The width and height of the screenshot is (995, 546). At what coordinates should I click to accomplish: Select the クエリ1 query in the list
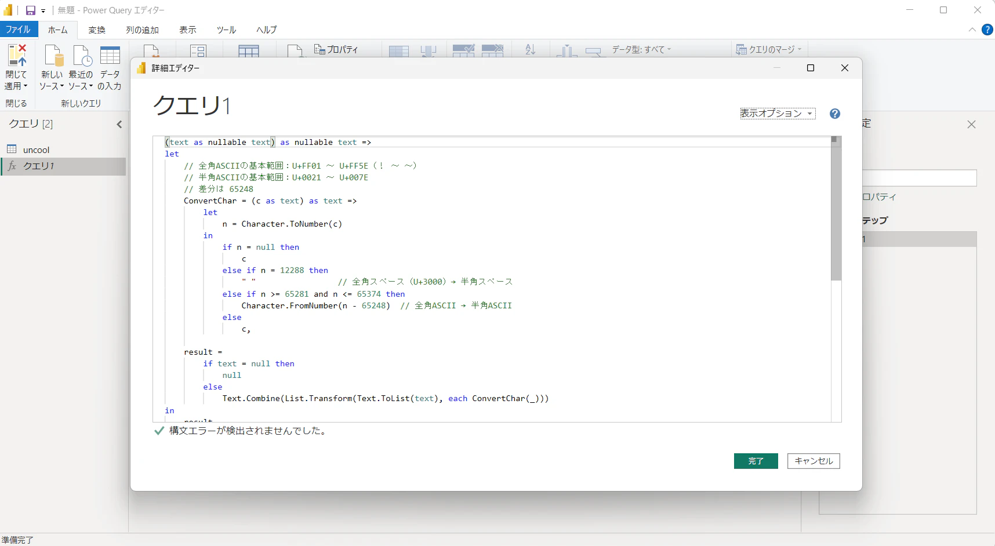click(x=63, y=166)
